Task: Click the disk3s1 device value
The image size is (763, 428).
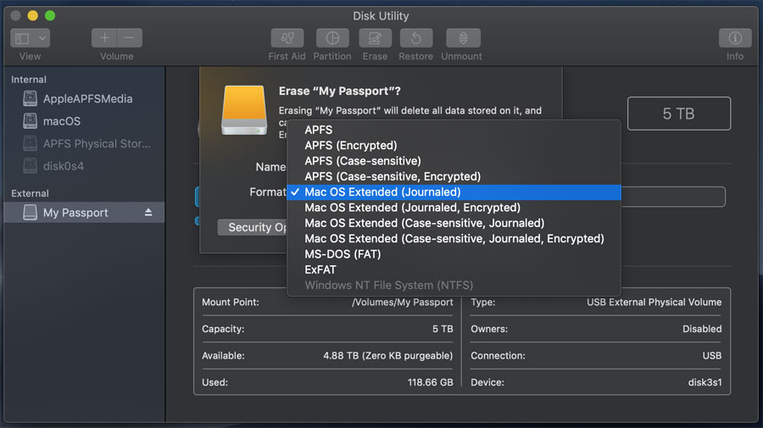Action: coord(705,382)
